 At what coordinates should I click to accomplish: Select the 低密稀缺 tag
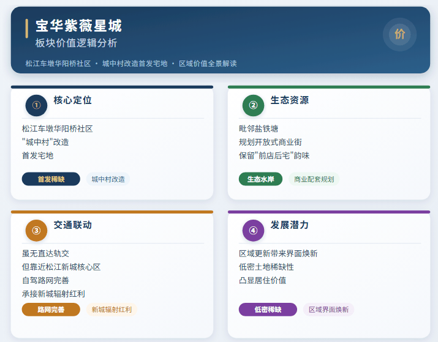click(x=268, y=310)
